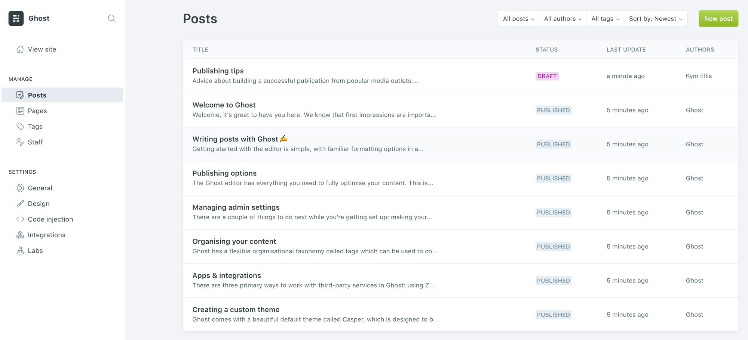
Task: Click the TITLE column header
Action: pos(200,50)
